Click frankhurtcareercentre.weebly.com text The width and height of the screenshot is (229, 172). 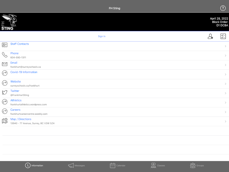pos(29,114)
